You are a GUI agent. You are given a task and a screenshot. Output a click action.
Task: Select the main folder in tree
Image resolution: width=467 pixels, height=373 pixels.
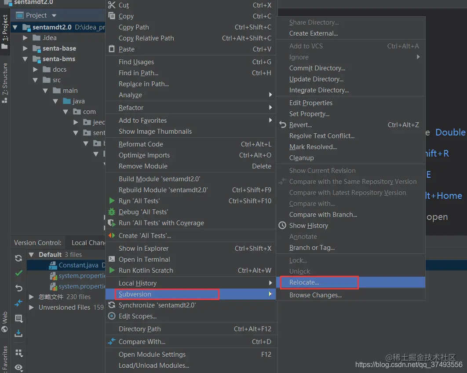point(70,90)
